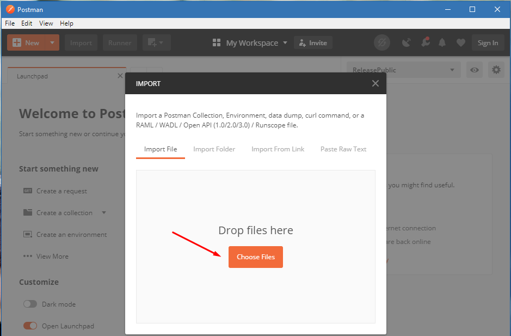Switch to Import From Link tab

pyautogui.click(x=278, y=149)
